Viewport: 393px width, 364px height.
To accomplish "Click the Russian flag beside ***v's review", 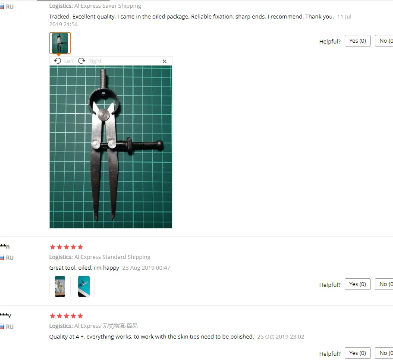I will pos(2,327).
